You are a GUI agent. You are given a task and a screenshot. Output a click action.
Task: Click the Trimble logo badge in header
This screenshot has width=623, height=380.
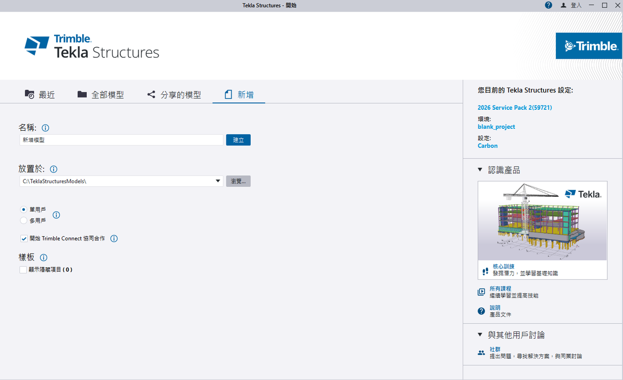click(589, 46)
